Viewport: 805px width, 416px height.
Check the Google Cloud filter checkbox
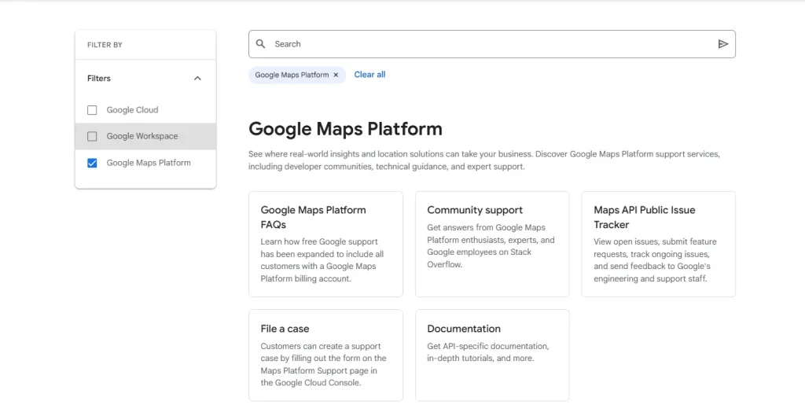[92, 110]
